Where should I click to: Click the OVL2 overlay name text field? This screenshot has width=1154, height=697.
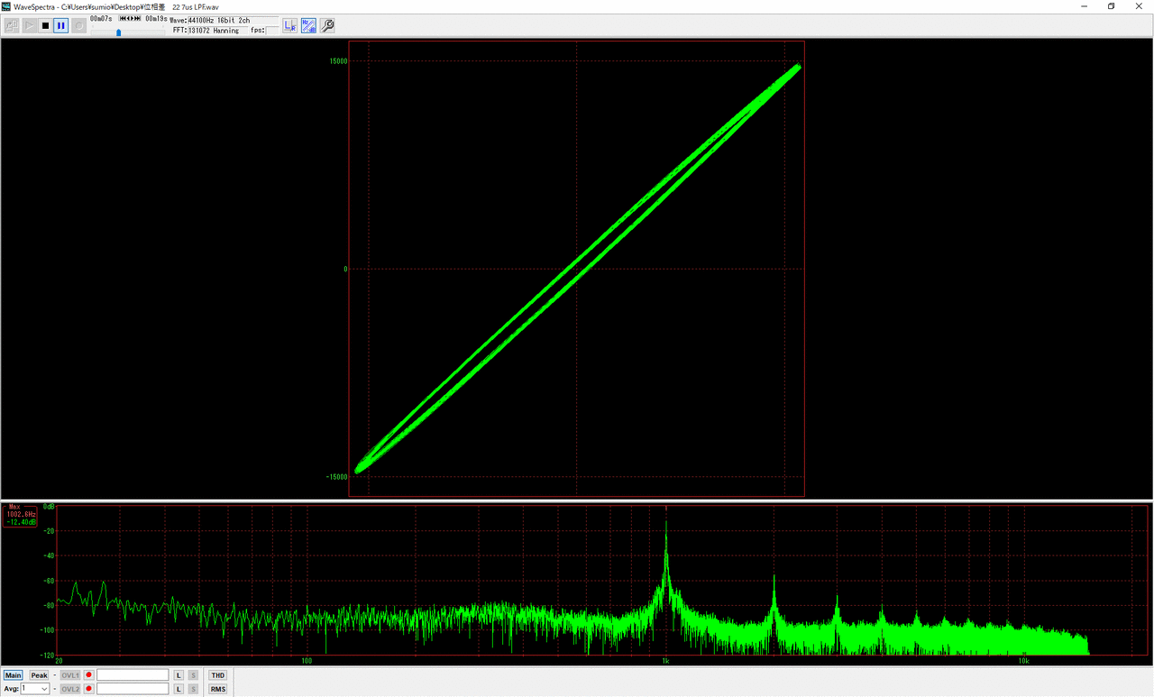133,689
